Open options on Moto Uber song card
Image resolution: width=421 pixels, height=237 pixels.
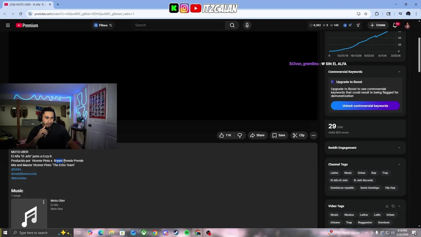pyautogui.click(x=43, y=202)
